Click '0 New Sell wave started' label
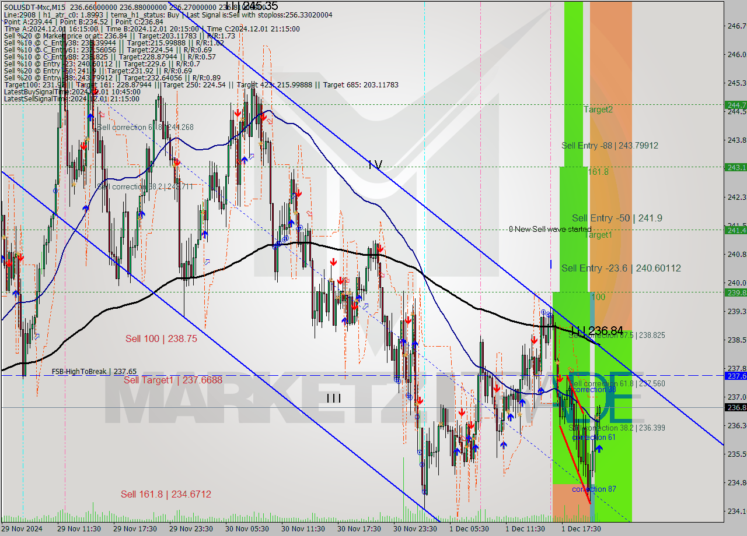 pos(550,229)
